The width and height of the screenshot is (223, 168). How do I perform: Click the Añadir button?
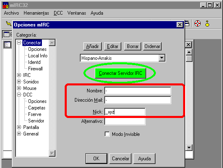click(92, 46)
